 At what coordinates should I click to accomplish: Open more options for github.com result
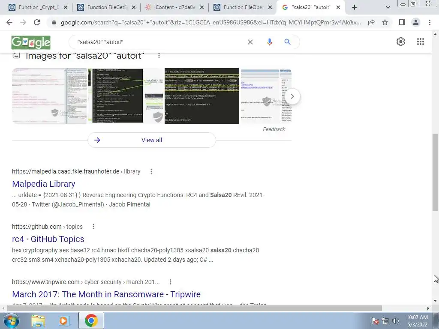coord(93,227)
